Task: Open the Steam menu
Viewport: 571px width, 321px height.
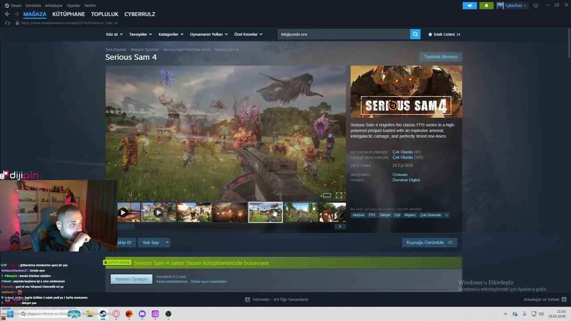Action: [13, 5]
